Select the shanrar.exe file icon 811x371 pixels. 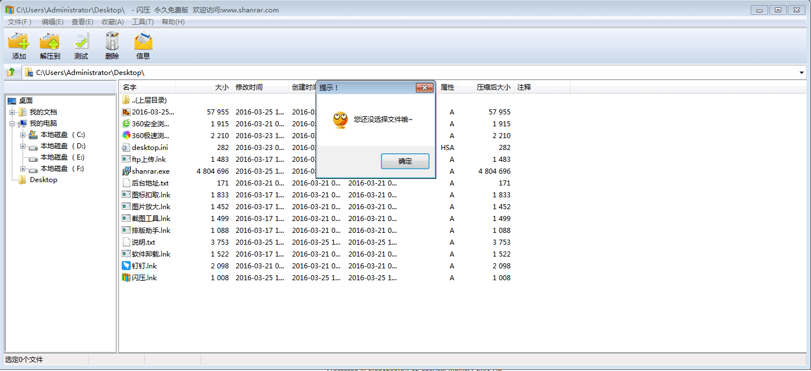point(126,171)
